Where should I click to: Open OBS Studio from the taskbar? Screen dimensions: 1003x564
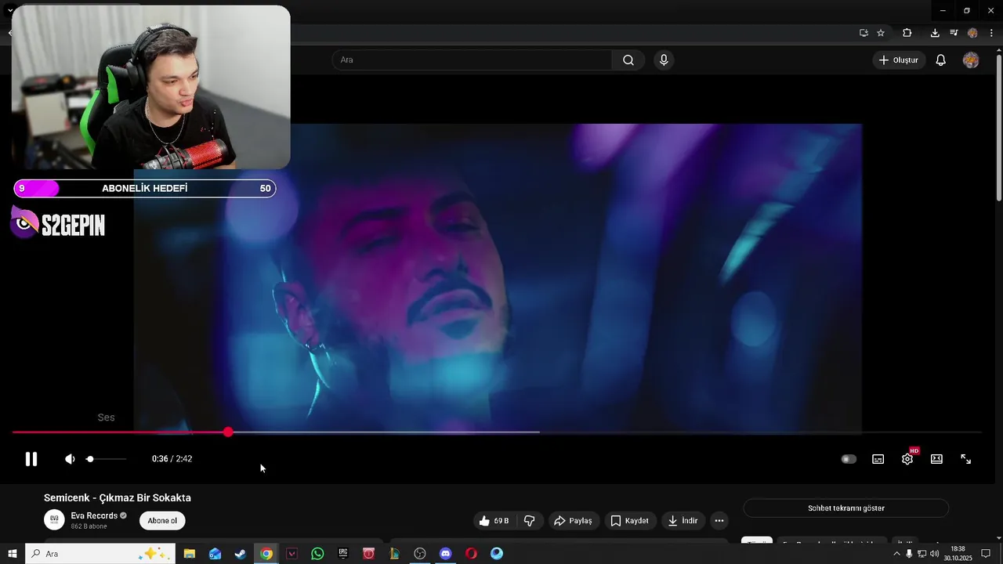click(x=420, y=554)
